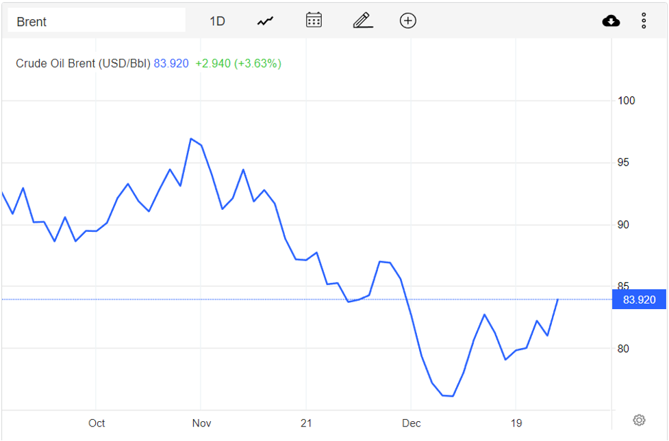Click the Brent symbol search field
669x441 pixels.
96,21
